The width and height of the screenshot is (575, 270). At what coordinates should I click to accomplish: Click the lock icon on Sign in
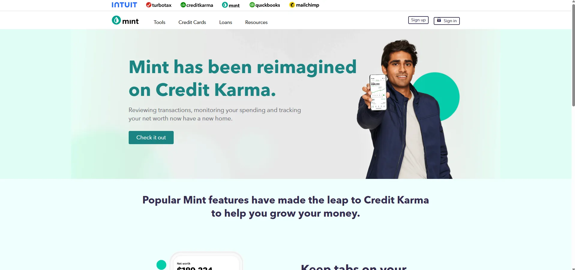coord(439,20)
